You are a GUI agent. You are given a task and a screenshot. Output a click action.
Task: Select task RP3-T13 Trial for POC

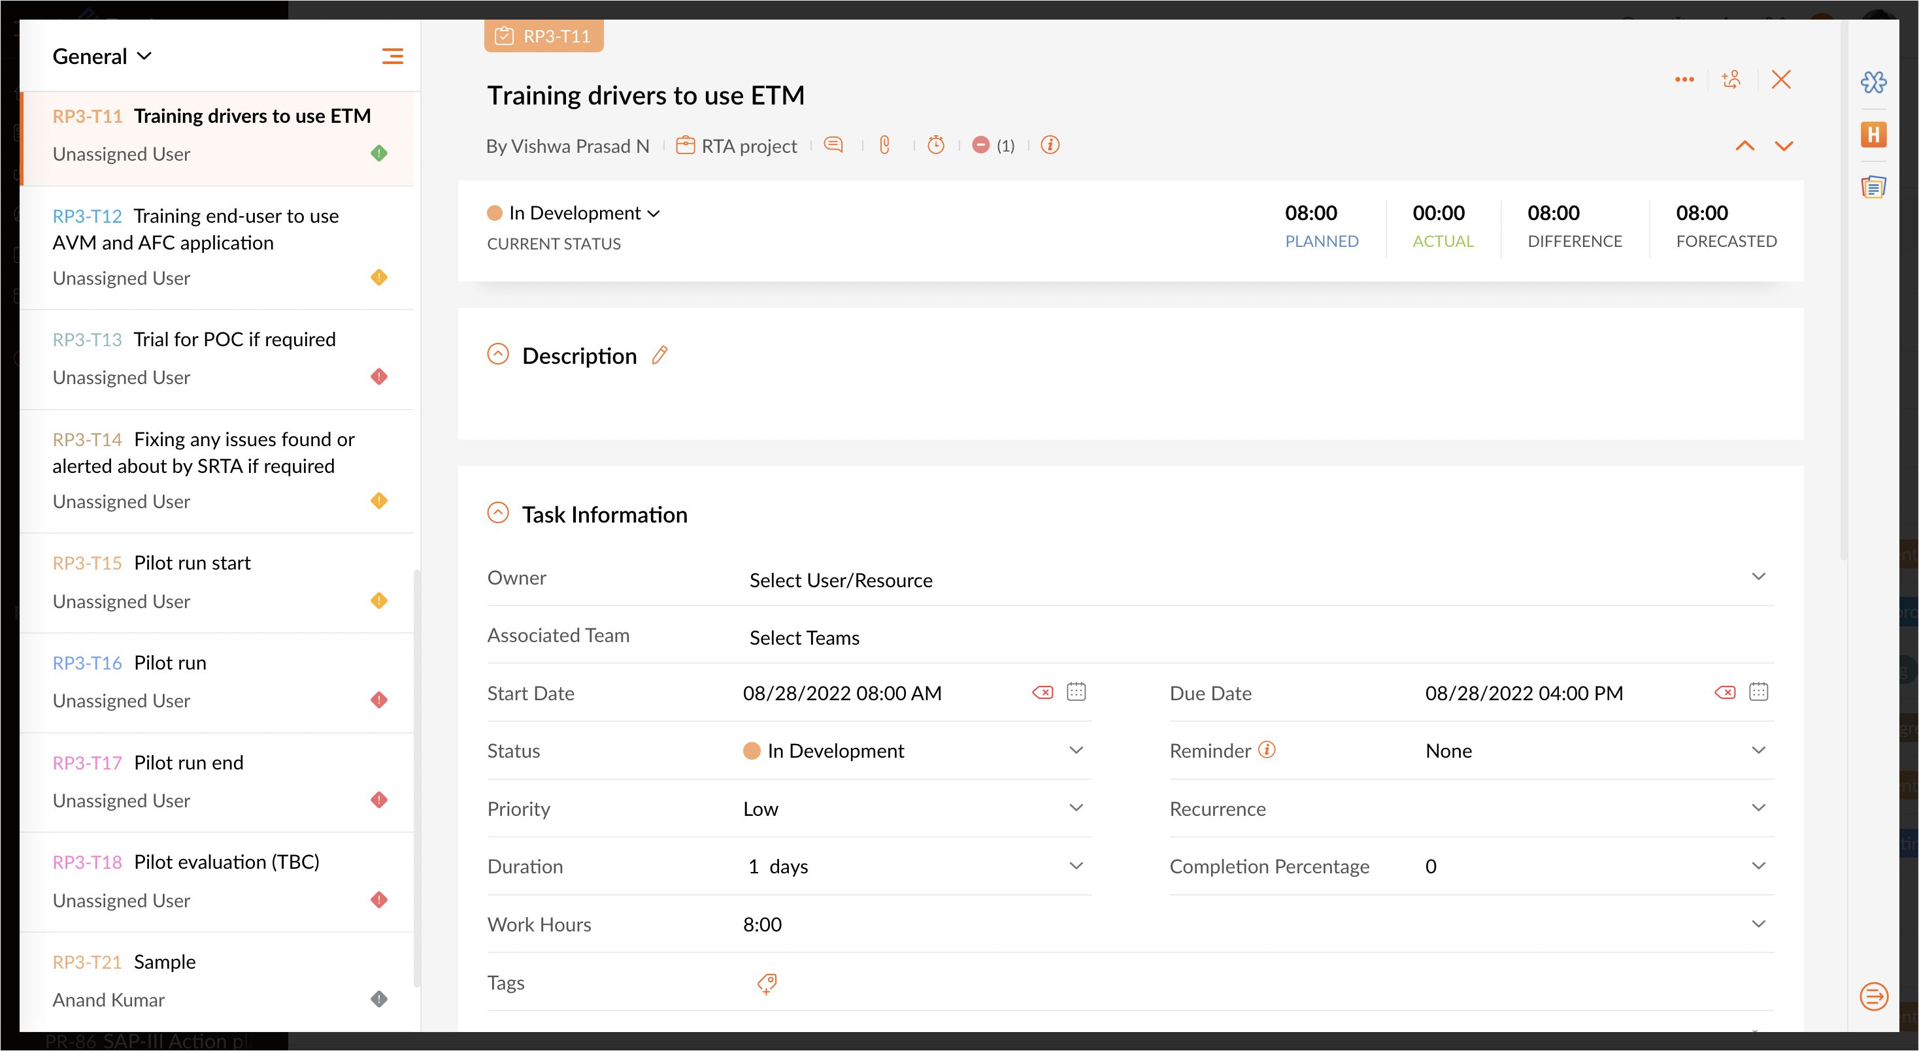click(x=216, y=359)
